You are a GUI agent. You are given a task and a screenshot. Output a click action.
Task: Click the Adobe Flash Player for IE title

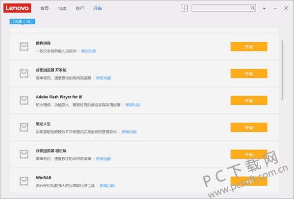59,97
